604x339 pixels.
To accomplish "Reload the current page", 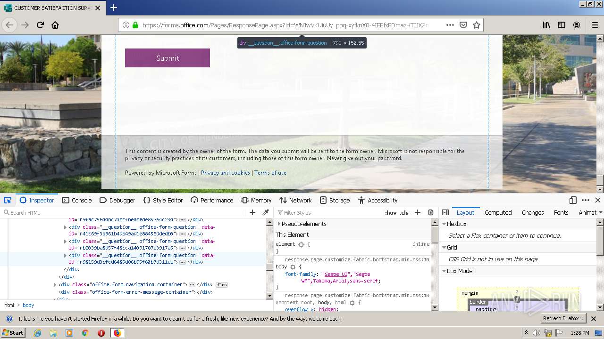I will click(x=40, y=25).
